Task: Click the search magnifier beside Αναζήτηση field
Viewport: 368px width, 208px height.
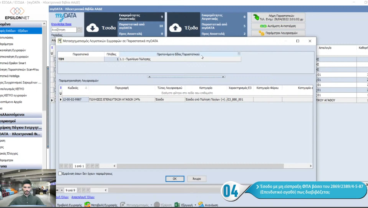Action: click(79, 30)
